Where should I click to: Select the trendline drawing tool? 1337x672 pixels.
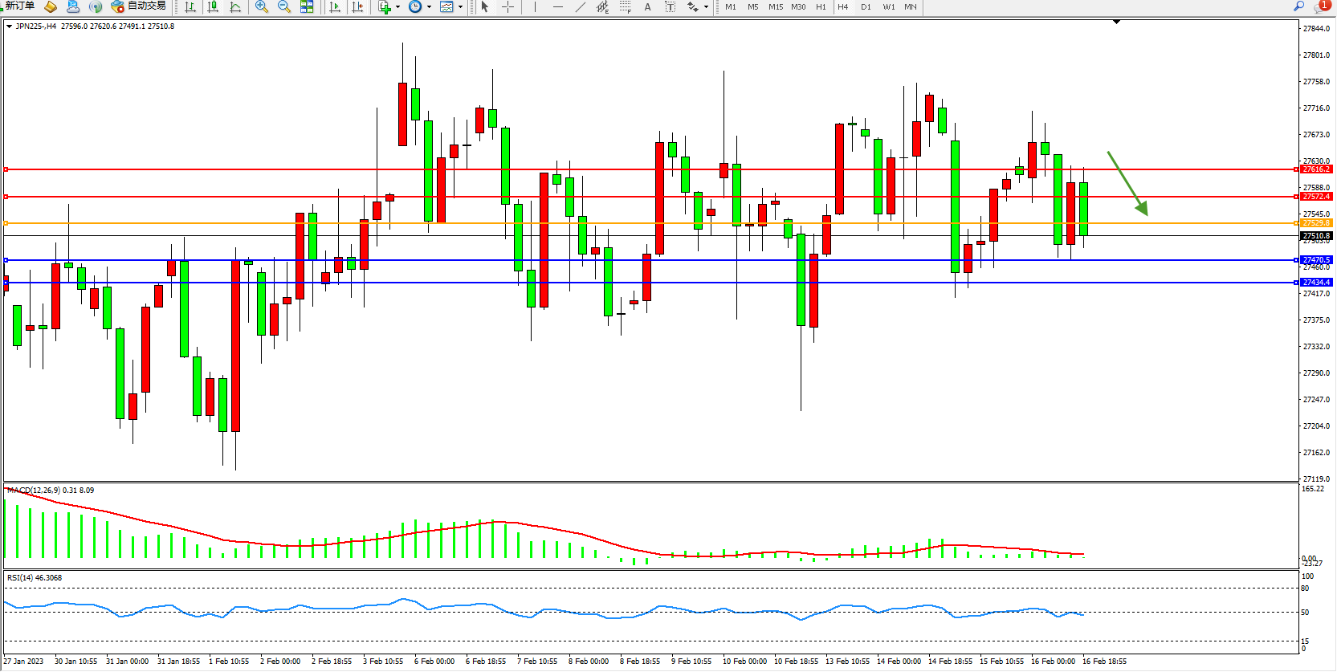pyautogui.click(x=581, y=6)
